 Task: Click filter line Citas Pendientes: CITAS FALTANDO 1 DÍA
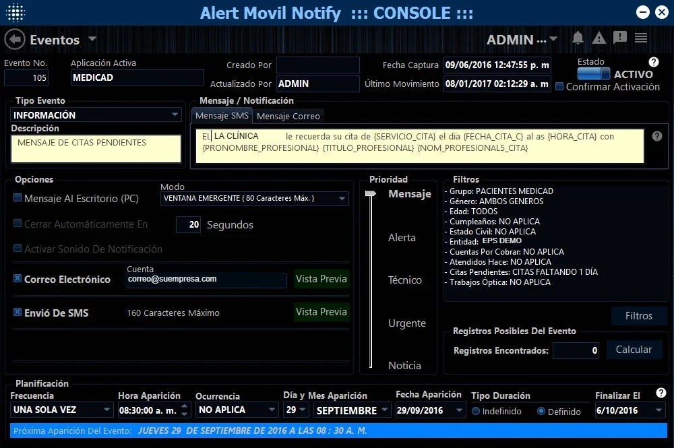click(x=521, y=272)
